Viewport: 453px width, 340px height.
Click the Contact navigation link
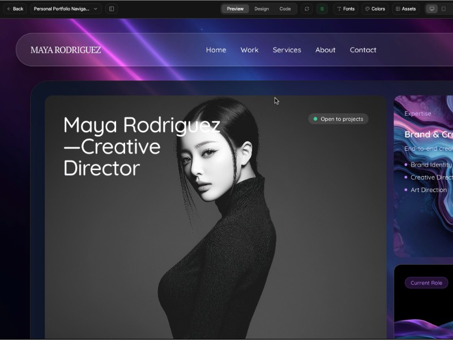pos(363,50)
